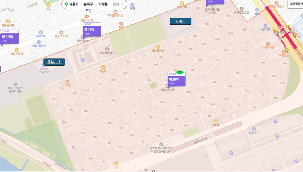The image size is (303, 172).
Task: Click the CU icon near building 112
Action: [x=116, y=164]
